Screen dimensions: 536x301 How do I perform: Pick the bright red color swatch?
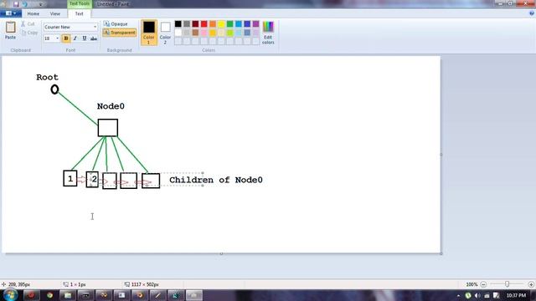204,23
